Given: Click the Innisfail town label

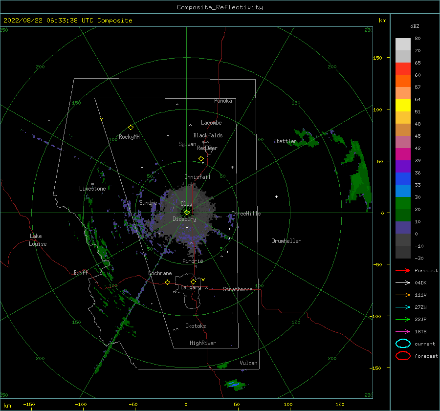Looking at the screenshot, I should 198,177.
